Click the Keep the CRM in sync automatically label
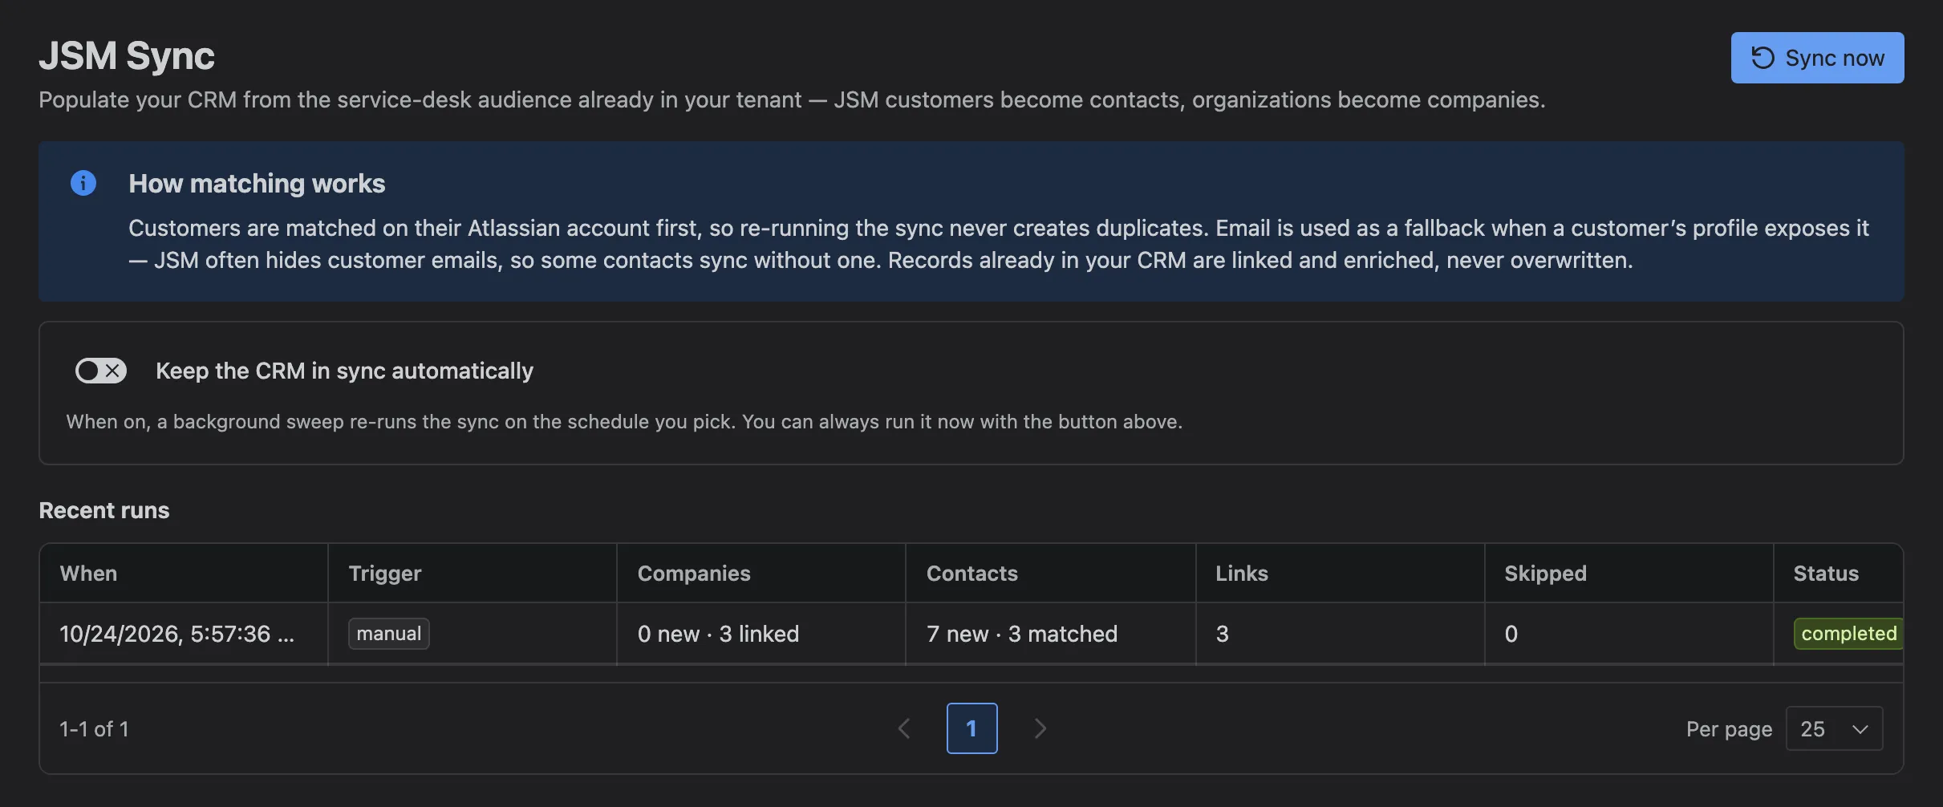The width and height of the screenshot is (1943, 807). click(x=344, y=371)
